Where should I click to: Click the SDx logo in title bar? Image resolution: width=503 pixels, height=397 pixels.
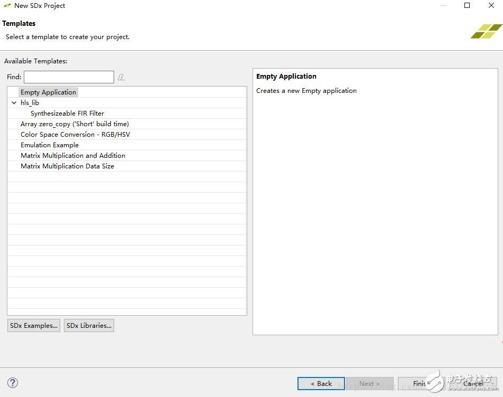point(7,6)
